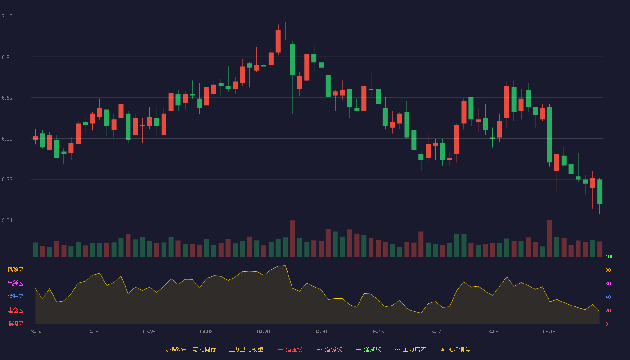The height and width of the screenshot is (360, 630).
Task: Click the 06-18 date axis label
Action: tap(549, 332)
